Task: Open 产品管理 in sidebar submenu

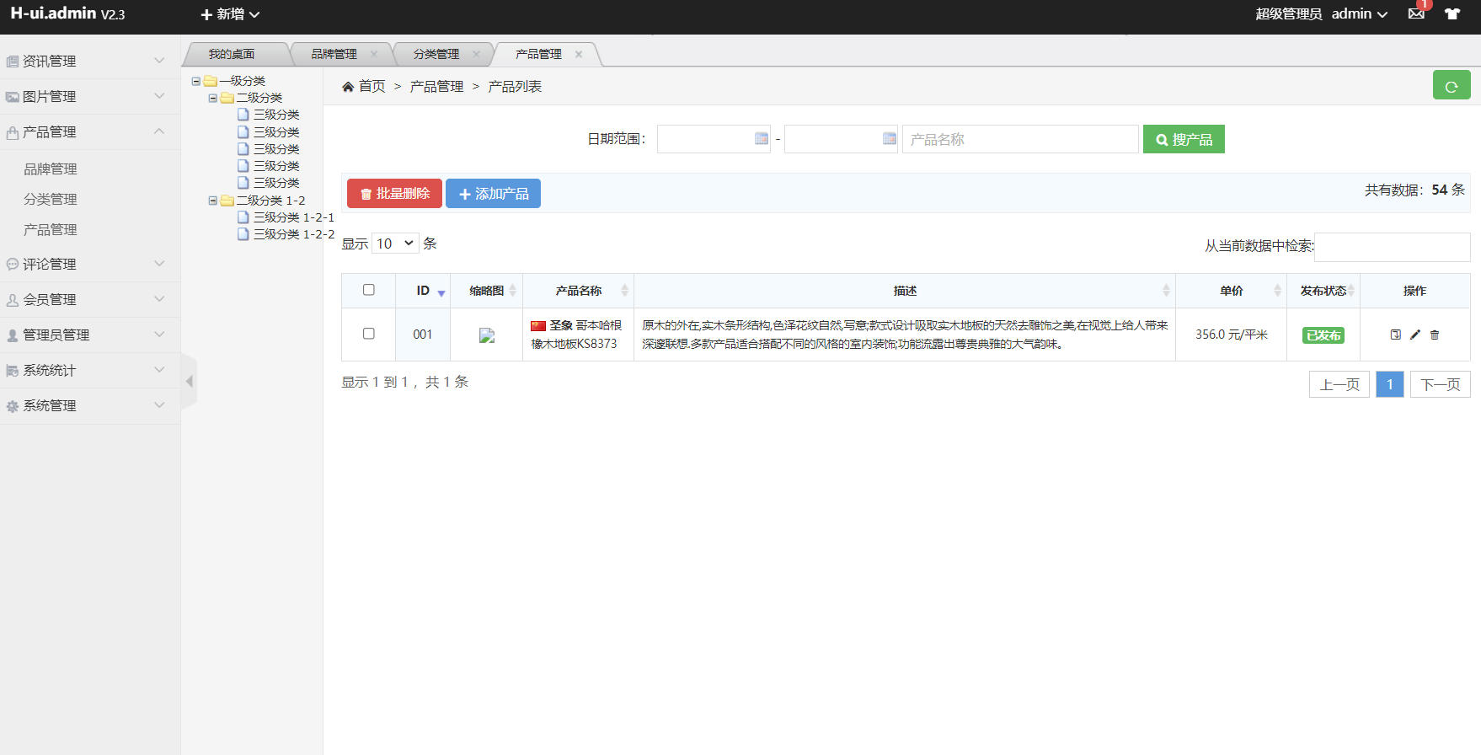Action: coord(51,229)
